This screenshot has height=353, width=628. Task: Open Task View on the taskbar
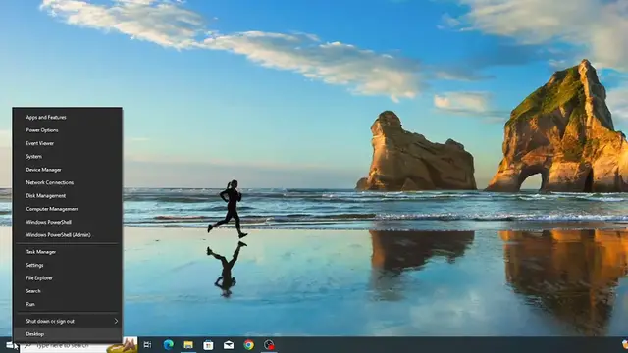(147, 345)
